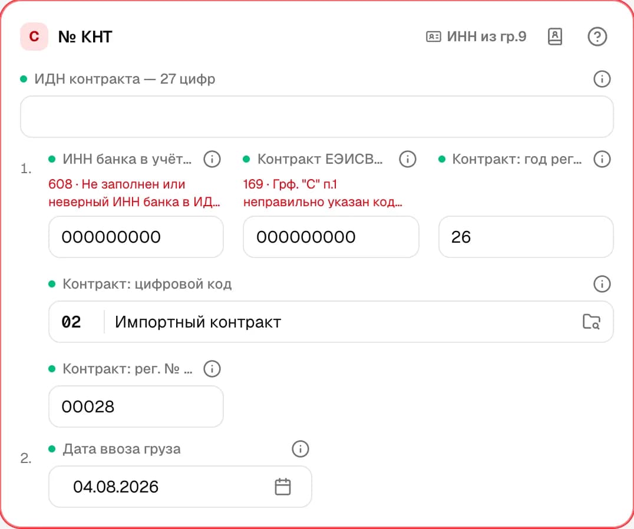Show info for Контракт: год рег field
Image resolution: width=634 pixels, height=529 pixels.
tap(602, 159)
